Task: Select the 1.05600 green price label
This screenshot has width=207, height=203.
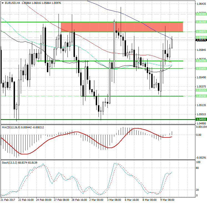Action: [201, 69]
